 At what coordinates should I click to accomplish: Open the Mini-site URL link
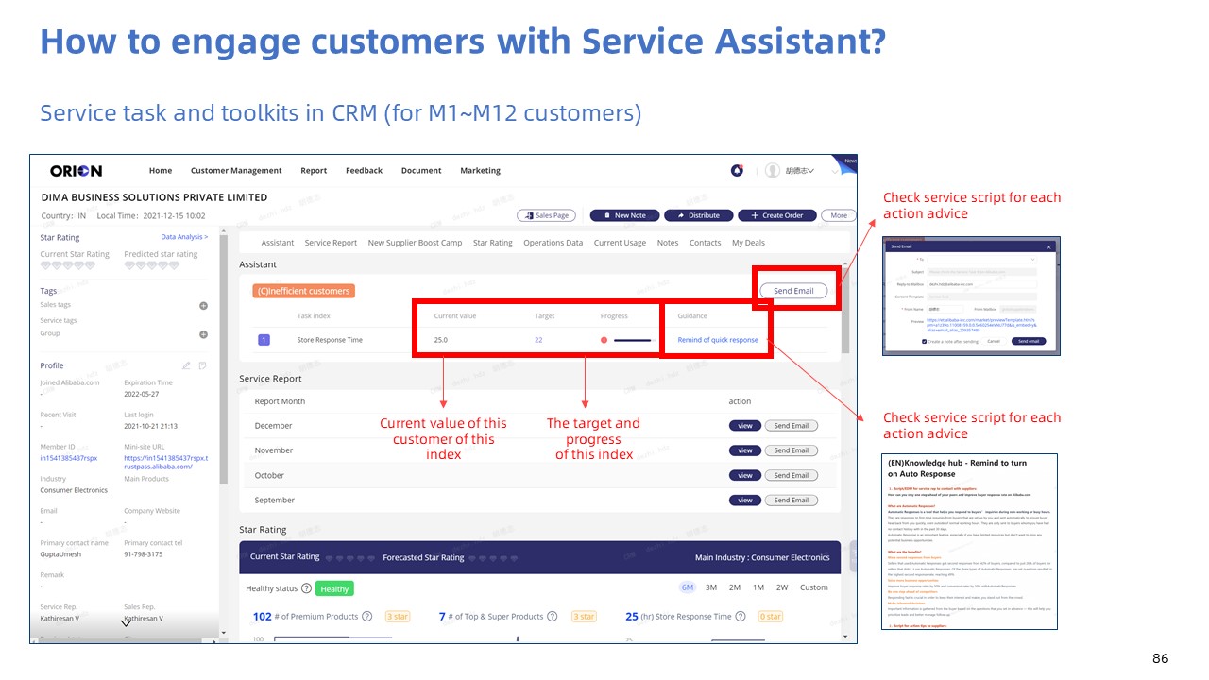point(166,462)
